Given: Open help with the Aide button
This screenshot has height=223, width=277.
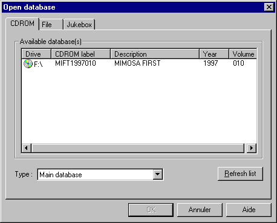Looking at the screenshot, I should click(249, 210).
